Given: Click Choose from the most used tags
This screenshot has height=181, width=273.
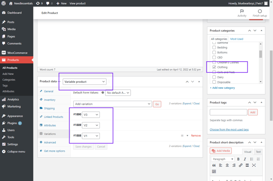Looking at the screenshot, I should point(229,130).
